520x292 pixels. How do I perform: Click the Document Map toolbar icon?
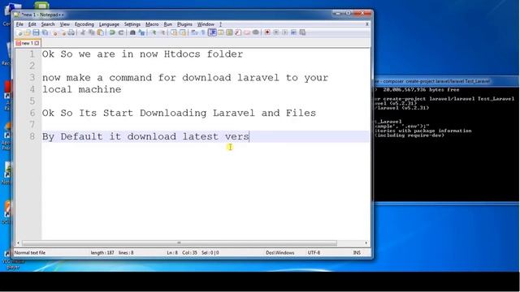[229, 32]
